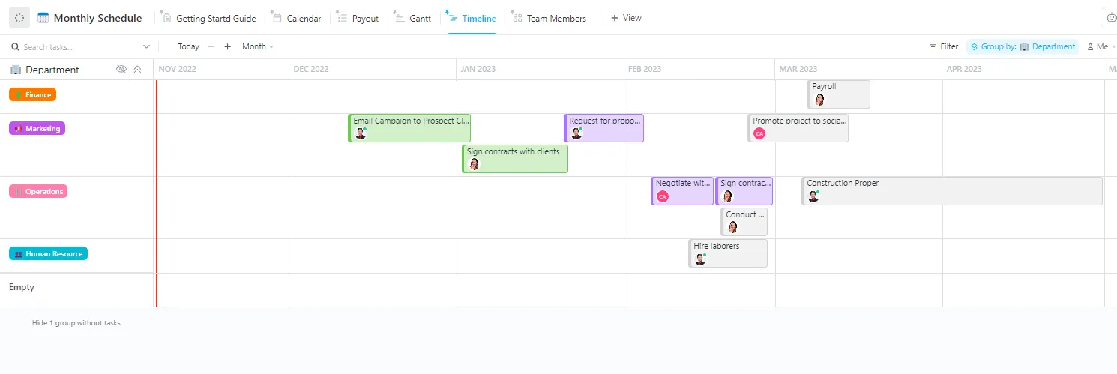Click the avatar on Payroll task

click(x=819, y=99)
